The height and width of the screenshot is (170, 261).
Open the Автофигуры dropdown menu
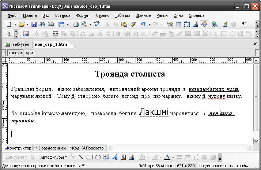(53, 158)
